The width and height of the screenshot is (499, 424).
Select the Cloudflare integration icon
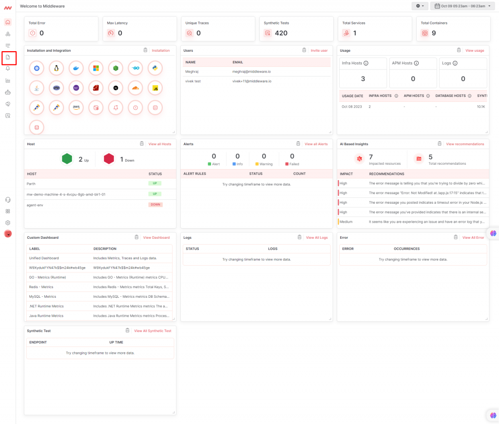coord(135,88)
